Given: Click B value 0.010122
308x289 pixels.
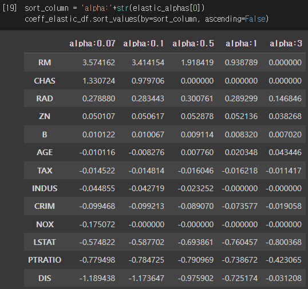Looking at the screenshot, I should (98, 134).
